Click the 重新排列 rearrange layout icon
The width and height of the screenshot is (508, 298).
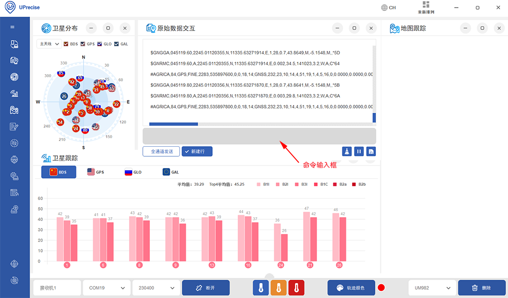(x=426, y=8)
